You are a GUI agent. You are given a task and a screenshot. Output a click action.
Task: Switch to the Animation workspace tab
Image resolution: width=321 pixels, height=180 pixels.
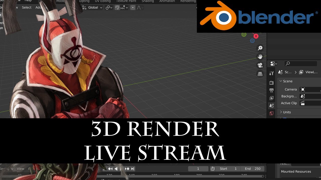tap(167, 1)
